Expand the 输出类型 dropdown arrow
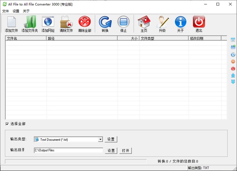The height and width of the screenshot is (171, 237). (x=100, y=140)
